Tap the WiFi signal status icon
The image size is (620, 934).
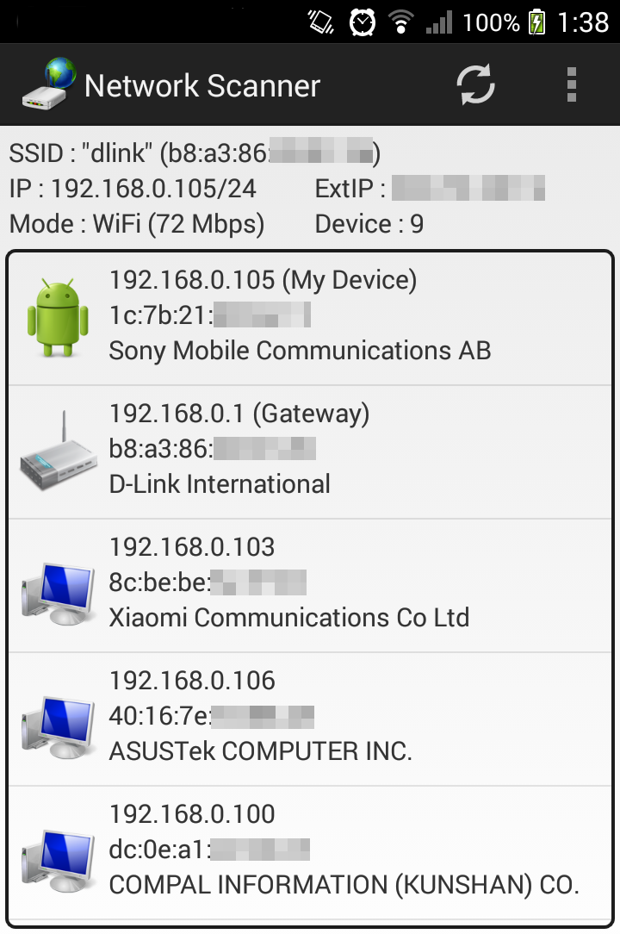point(401,22)
